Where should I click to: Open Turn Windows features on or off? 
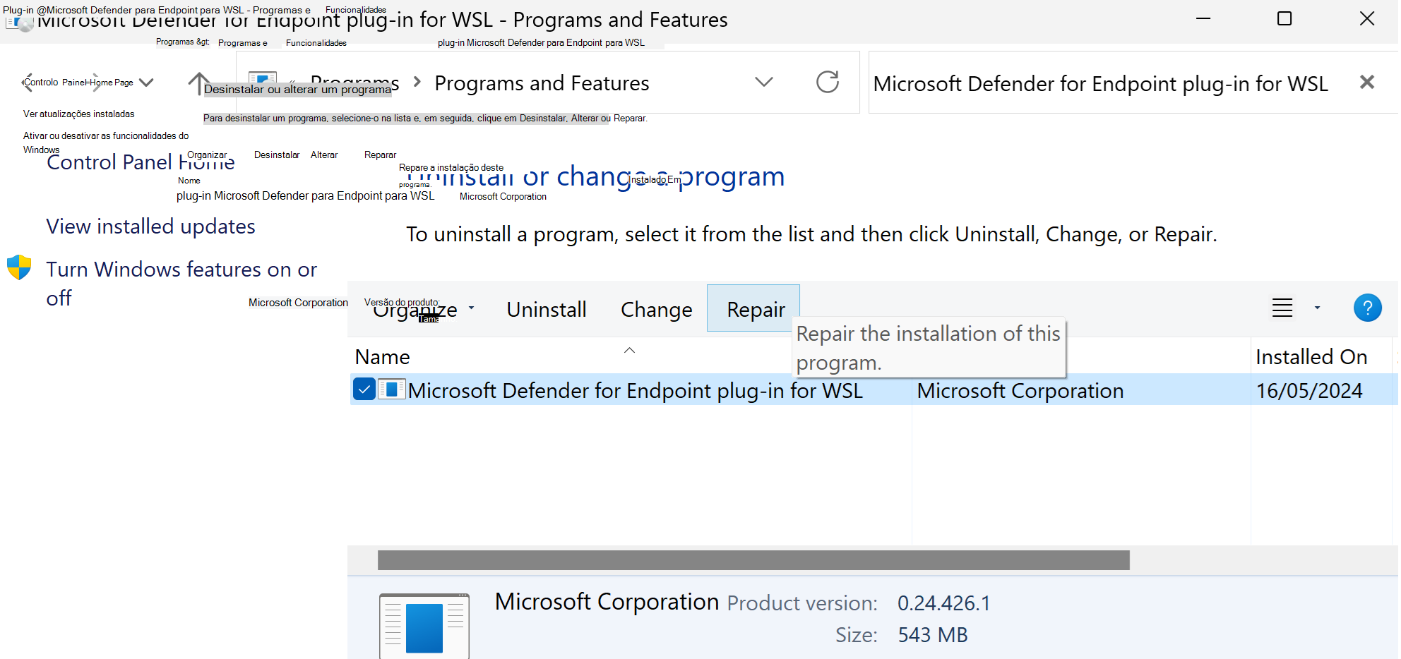click(181, 284)
